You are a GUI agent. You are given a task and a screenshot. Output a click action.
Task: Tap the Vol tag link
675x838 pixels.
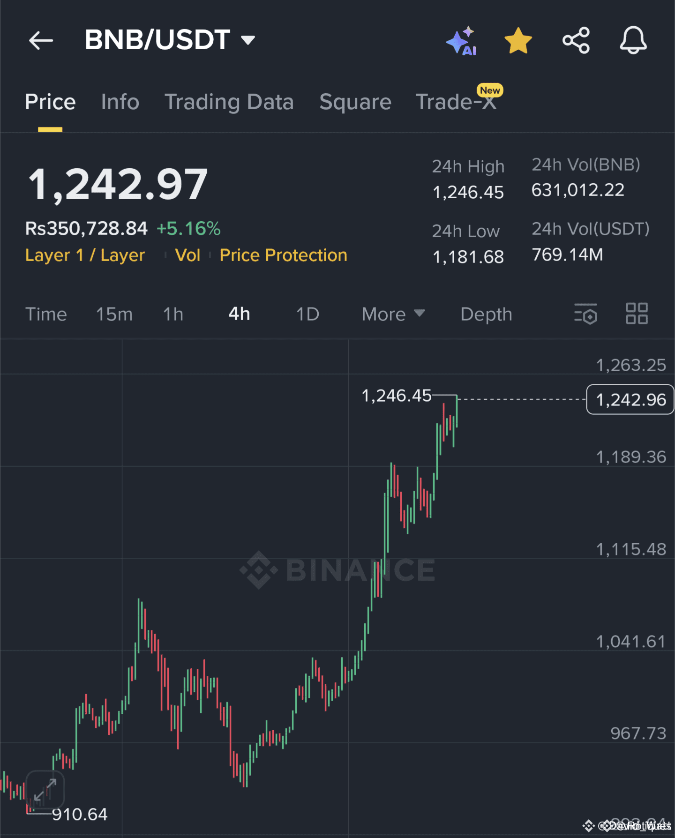tap(187, 255)
